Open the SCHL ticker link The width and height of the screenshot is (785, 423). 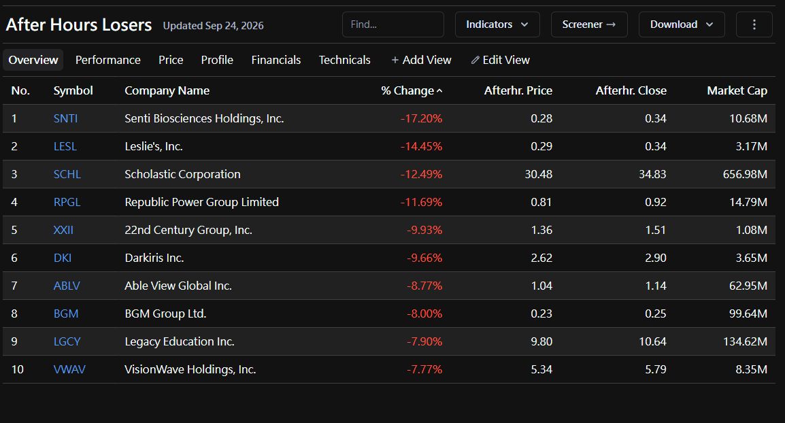coord(67,174)
